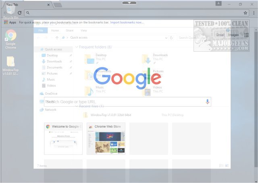Select Desktop in Explorer navigation pane
This screenshot has width=258, height=183.
52,55
